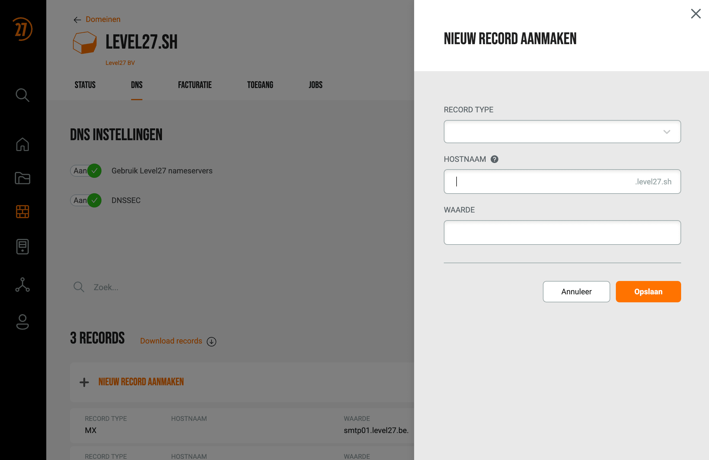Switch to the DNS tab

coord(137,85)
